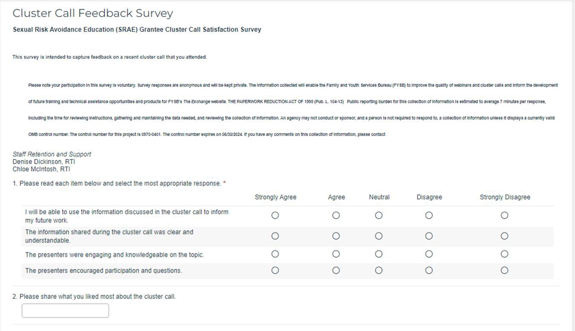Choose Agree for using information in future work
Viewport: 575px width, 331px height.
coord(336,216)
